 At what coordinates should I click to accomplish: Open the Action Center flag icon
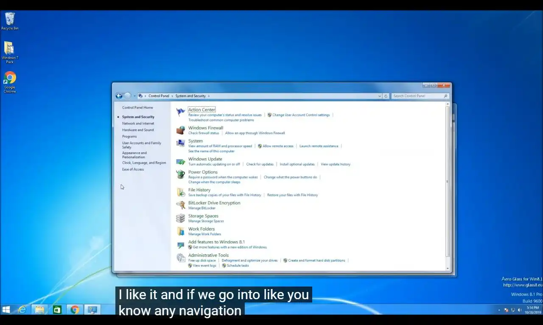181,112
